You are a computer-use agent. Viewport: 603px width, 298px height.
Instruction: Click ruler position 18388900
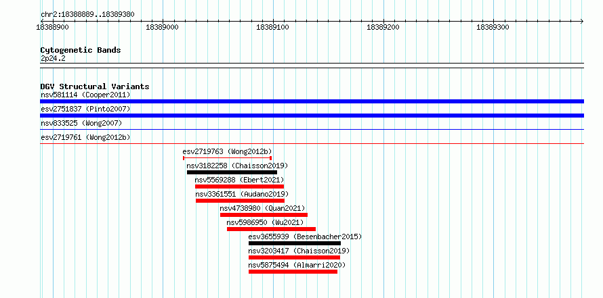point(52,27)
